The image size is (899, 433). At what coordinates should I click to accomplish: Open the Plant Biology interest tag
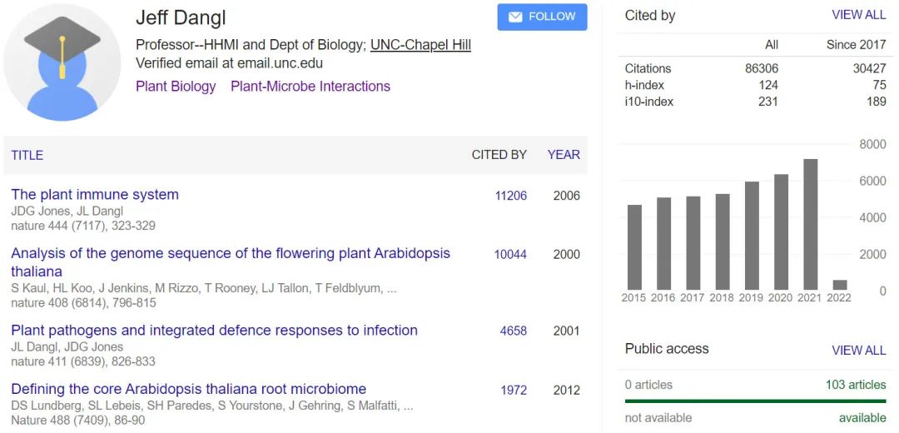point(176,87)
